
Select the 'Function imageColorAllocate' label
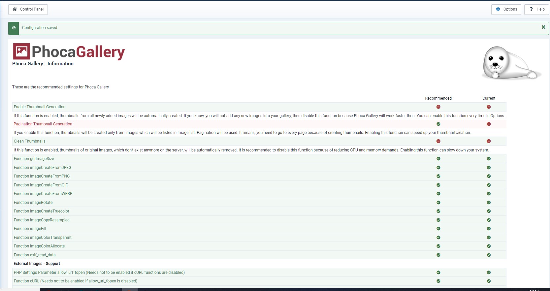click(x=39, y=246)
